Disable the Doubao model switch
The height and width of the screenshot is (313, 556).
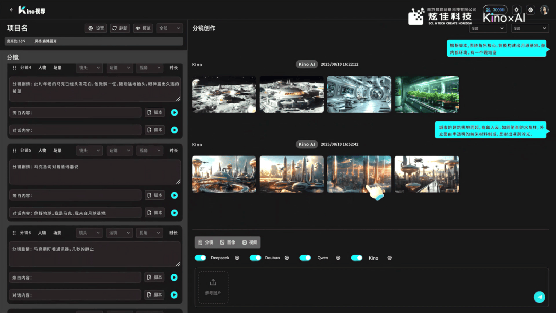[x=255, y=258]
